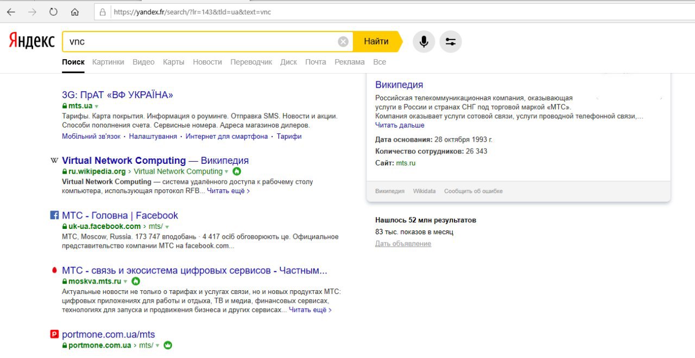Viewport: 695px width, 358px height.
Task: Expand the arrow after portmone.com.ua mts/
Action: pos(157,346)
